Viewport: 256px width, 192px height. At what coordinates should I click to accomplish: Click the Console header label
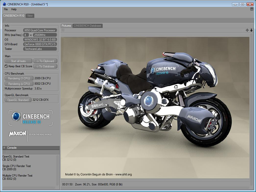12,148
